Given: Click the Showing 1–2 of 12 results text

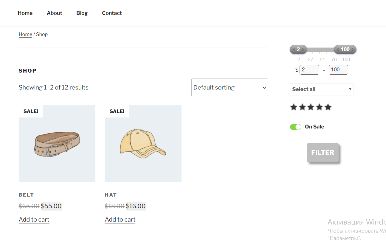Looking at the screenshot, I should coord(54,87).
